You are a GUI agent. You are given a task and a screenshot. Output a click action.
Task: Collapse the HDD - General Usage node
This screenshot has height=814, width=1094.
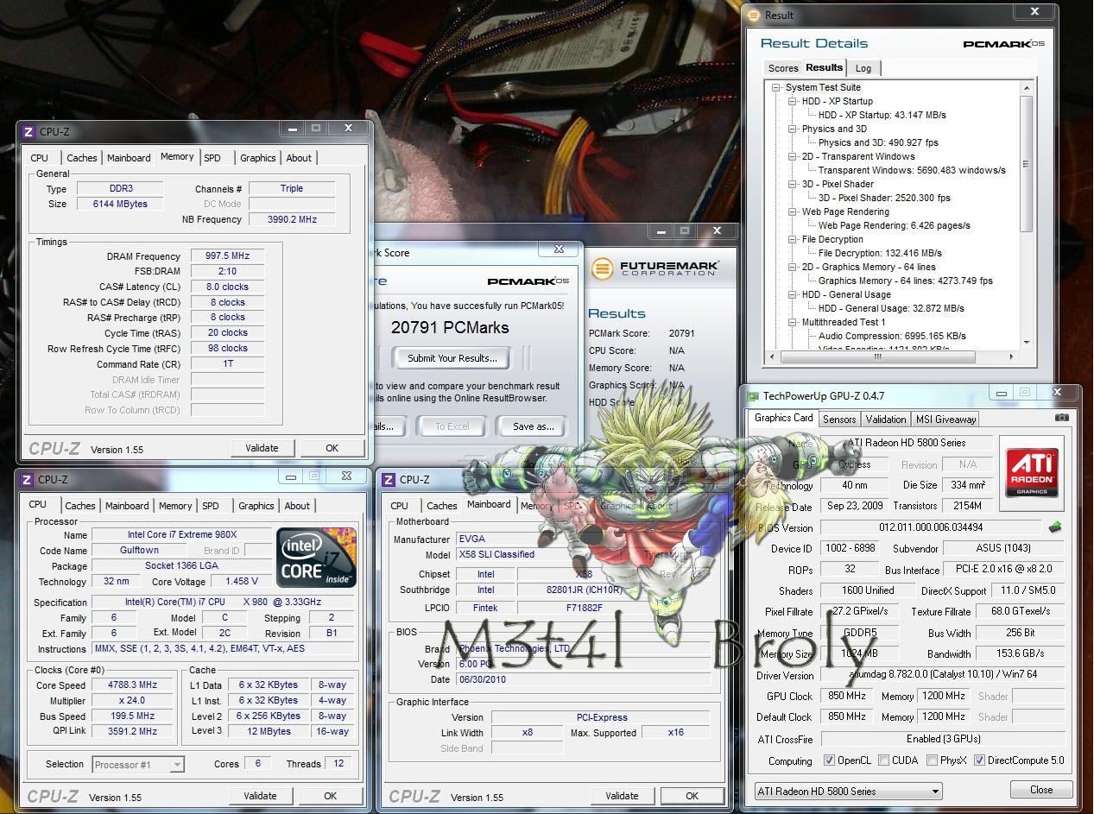pos(793,294)
